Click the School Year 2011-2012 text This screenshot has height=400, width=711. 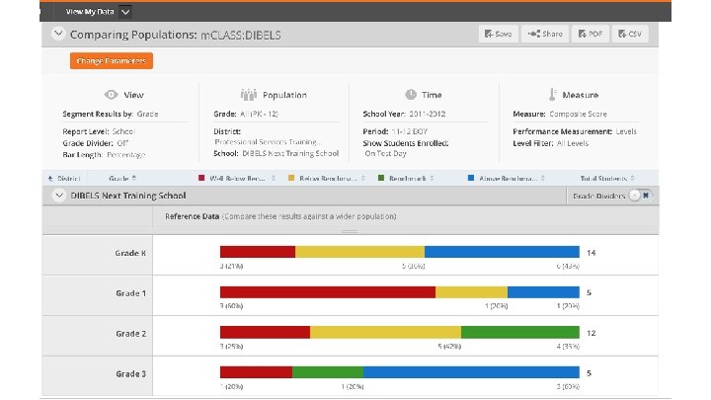(x=404, y=114)
